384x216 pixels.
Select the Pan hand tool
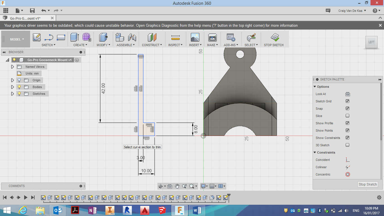pyautogui.click(x=177, y=186)
